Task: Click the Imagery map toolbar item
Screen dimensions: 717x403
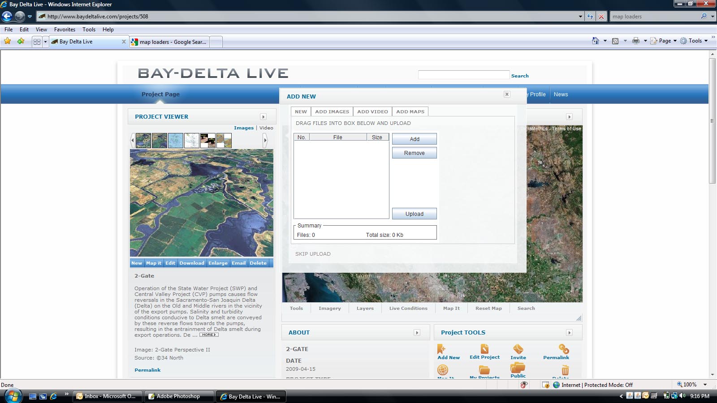Action: click(330, 309)
